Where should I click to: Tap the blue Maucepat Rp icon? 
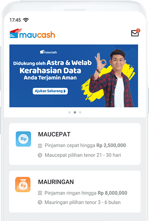[x=23, y=139]
